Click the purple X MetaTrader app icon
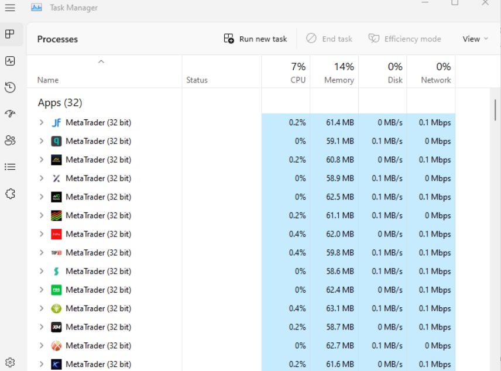This screenshot has height=371, width=501. [x=56, y=178]
